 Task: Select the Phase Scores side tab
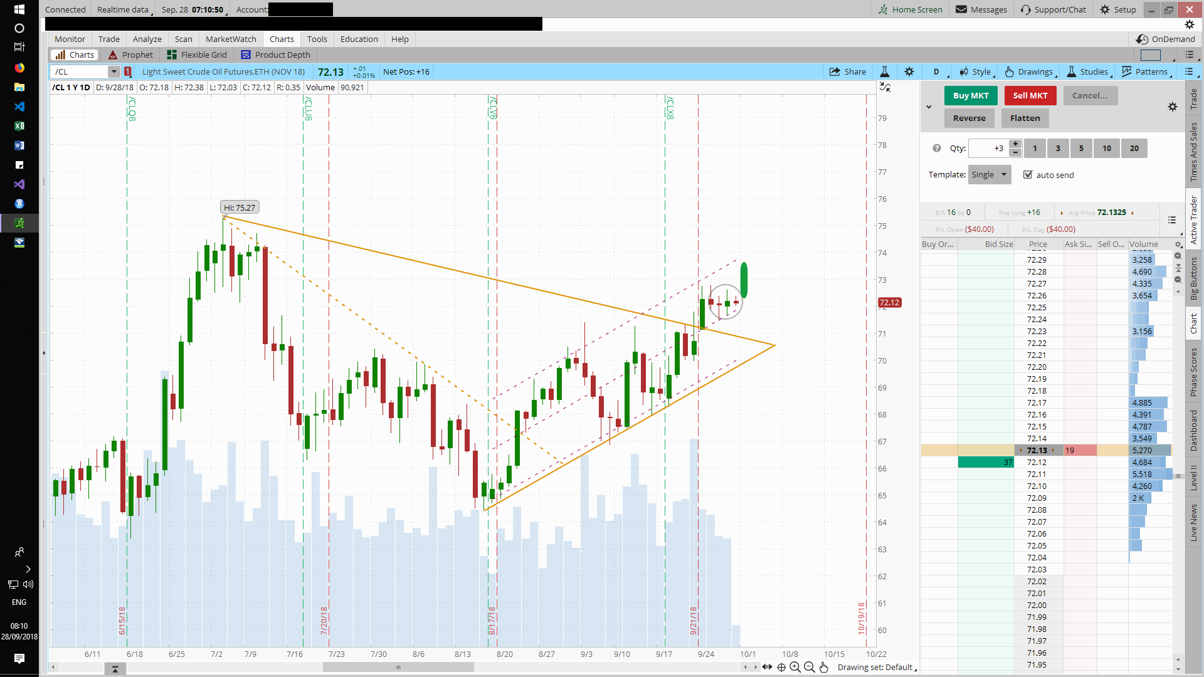pyautogui.click(x=1194, y=372)
